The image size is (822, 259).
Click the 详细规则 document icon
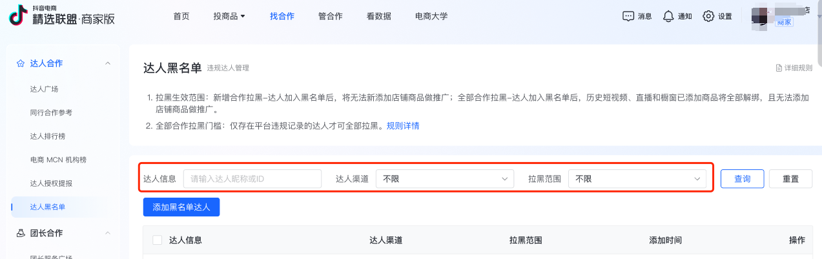tap(779, 68)
